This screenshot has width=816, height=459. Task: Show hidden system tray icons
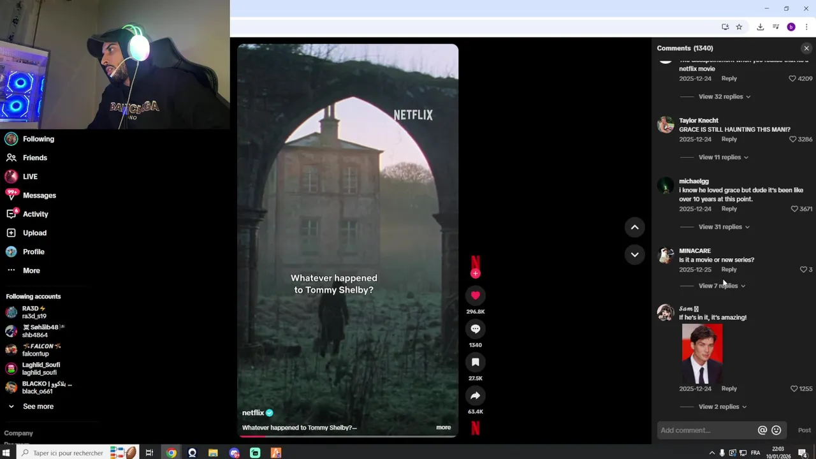[x=711, y=453]
